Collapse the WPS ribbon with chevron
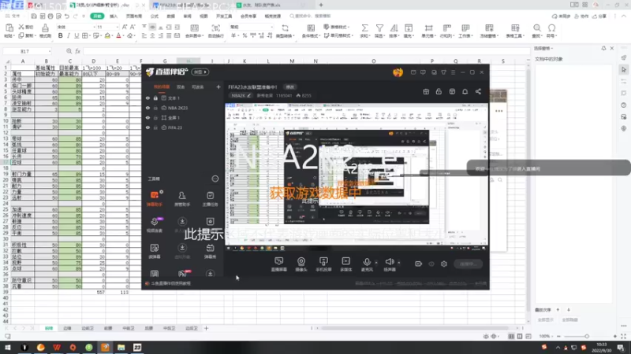 tap(623, 16)
